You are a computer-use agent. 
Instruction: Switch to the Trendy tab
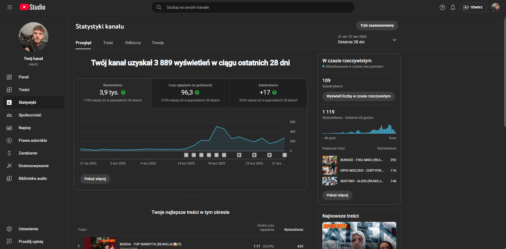tap(157, 43)
